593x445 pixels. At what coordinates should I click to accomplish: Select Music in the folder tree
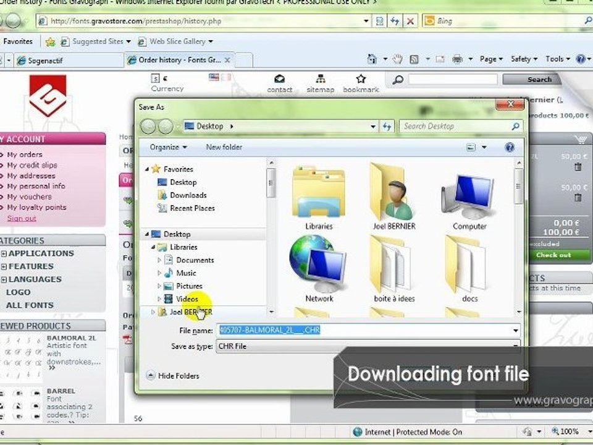click(186, 273)
